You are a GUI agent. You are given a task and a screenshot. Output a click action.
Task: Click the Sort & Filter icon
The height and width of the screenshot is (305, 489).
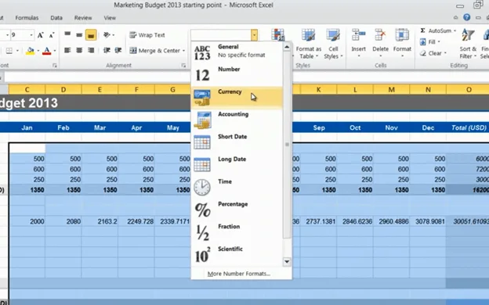click(x=468, y=35)
